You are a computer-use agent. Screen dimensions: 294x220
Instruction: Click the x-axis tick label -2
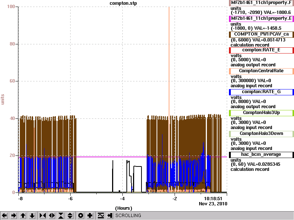click(x=175, y=199)
